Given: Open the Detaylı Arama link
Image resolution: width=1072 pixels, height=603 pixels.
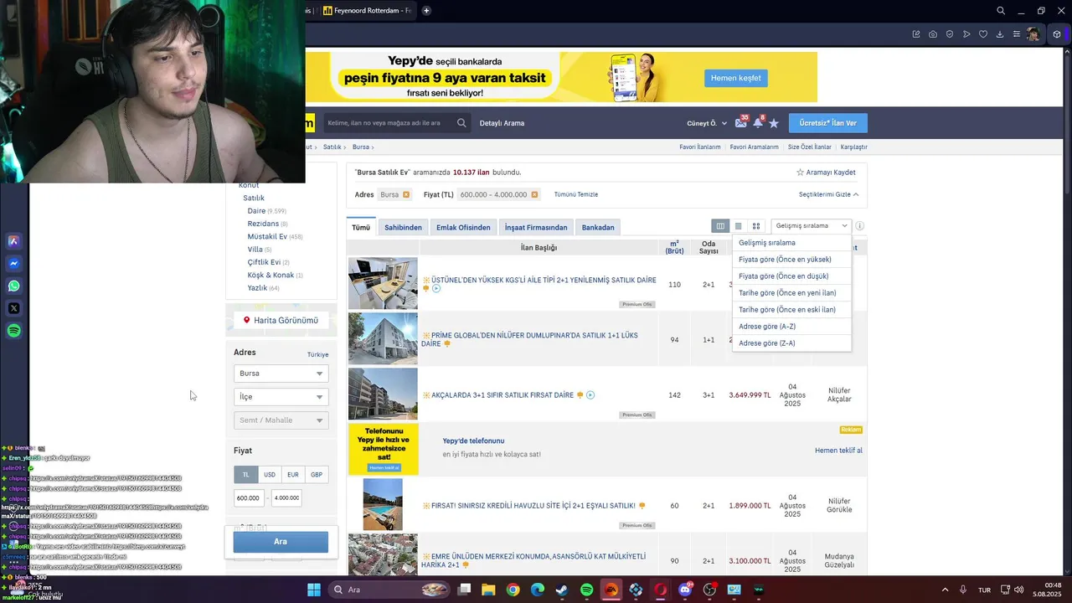Looking at the screenshot, I should (502, 123).
